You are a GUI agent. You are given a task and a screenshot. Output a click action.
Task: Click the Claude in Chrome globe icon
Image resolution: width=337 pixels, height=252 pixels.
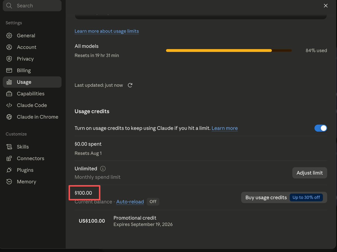pyautogui.click(x=9, y=117)
